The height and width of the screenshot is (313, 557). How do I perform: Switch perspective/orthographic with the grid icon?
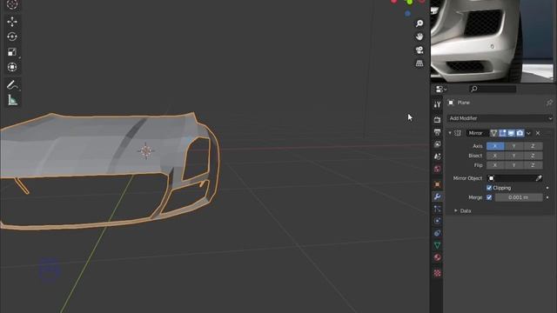[419, 63]
